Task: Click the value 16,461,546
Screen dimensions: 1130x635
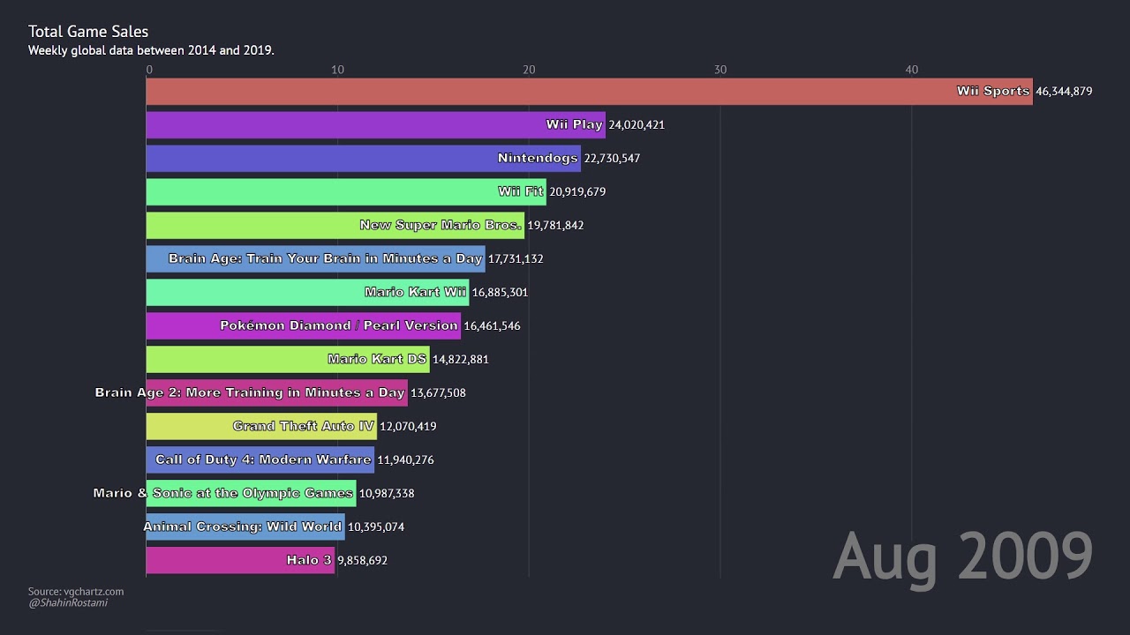Action: pos(492,325)
